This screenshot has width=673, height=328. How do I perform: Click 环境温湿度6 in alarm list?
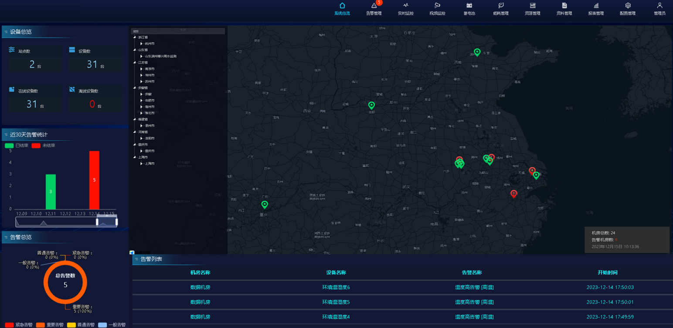tap(336, 288)
